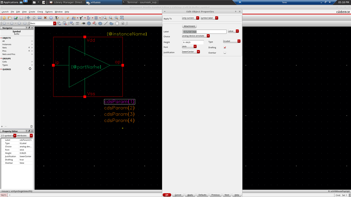Click the New cellview icon

[x=4, y=18]
